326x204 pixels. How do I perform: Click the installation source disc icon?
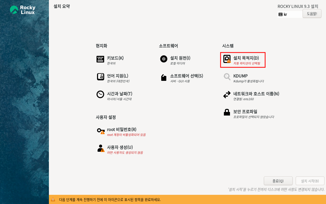(164, 59)
